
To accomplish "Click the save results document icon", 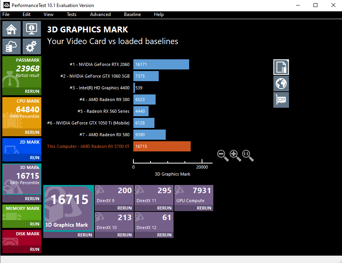I will pyautogui.click(x=281, y=67).
